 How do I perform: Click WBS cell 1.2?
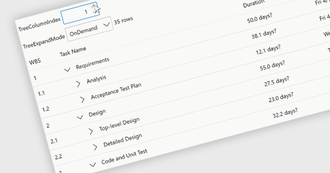click(x=46, y=109)
